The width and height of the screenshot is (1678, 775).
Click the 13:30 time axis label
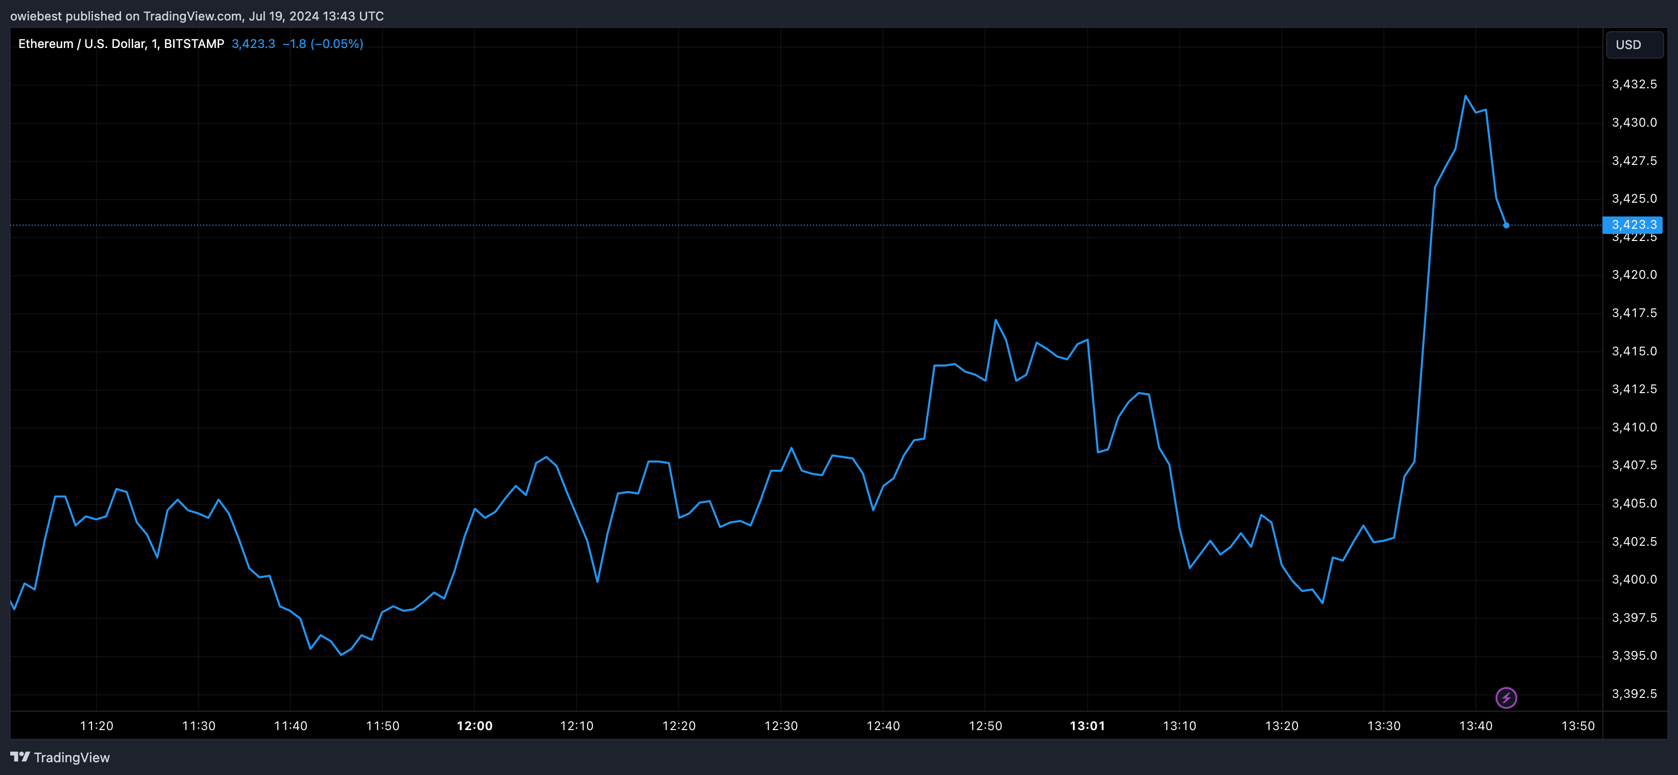click(x=1383, y=725)
